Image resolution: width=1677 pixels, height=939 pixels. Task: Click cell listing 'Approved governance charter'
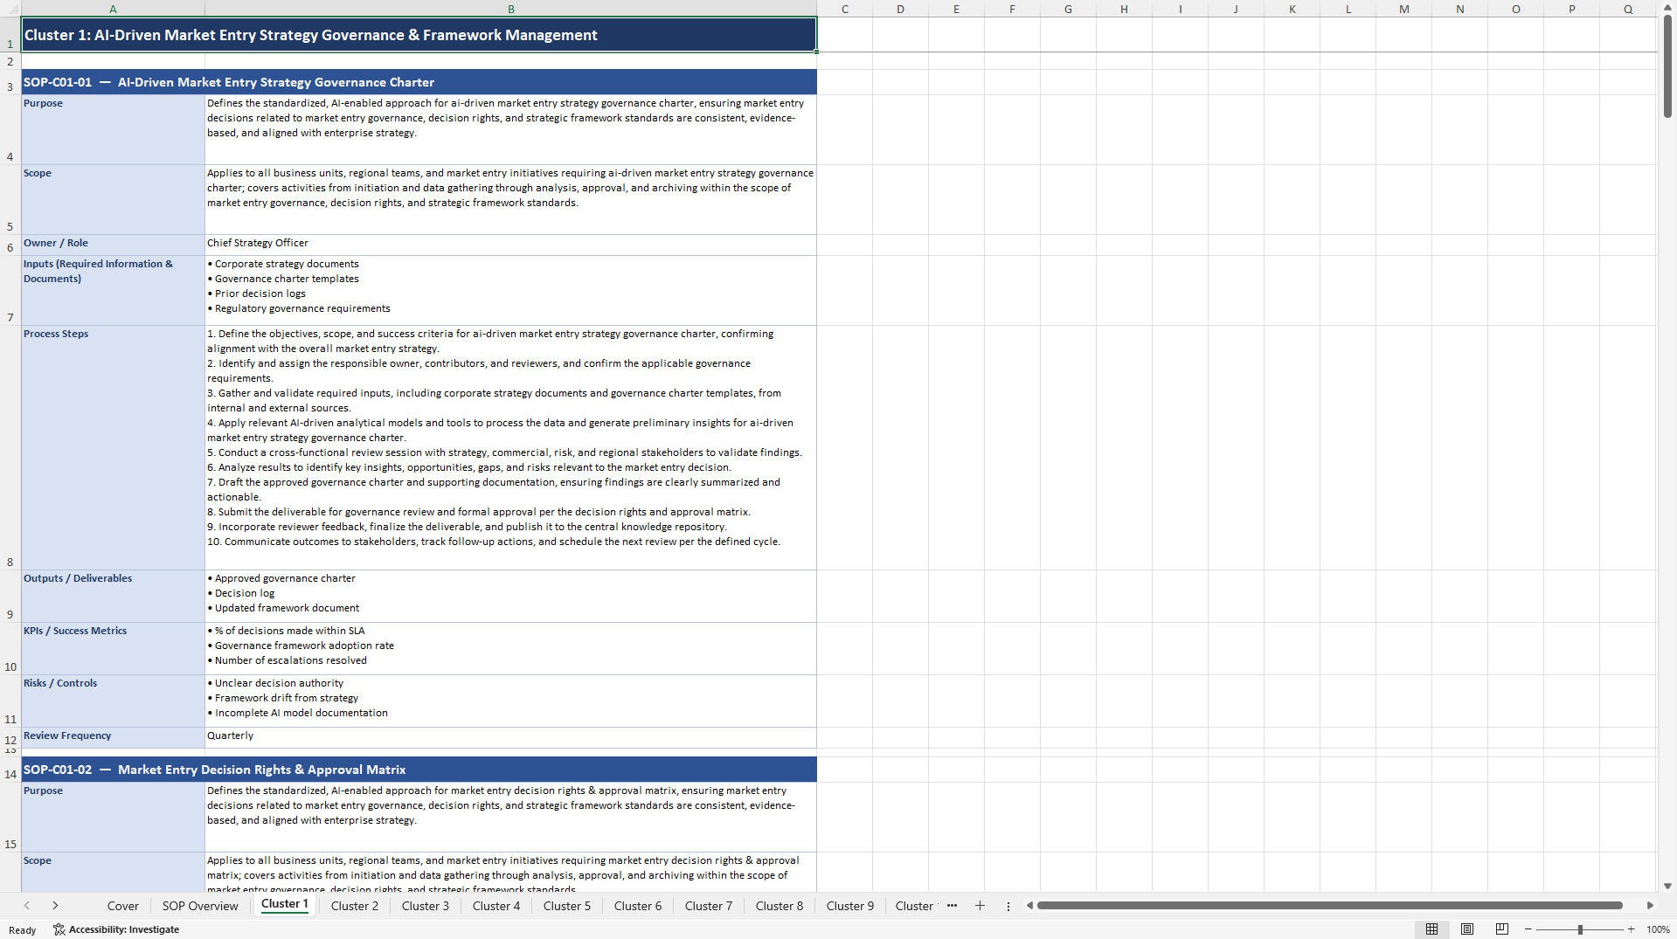(510, 596)
